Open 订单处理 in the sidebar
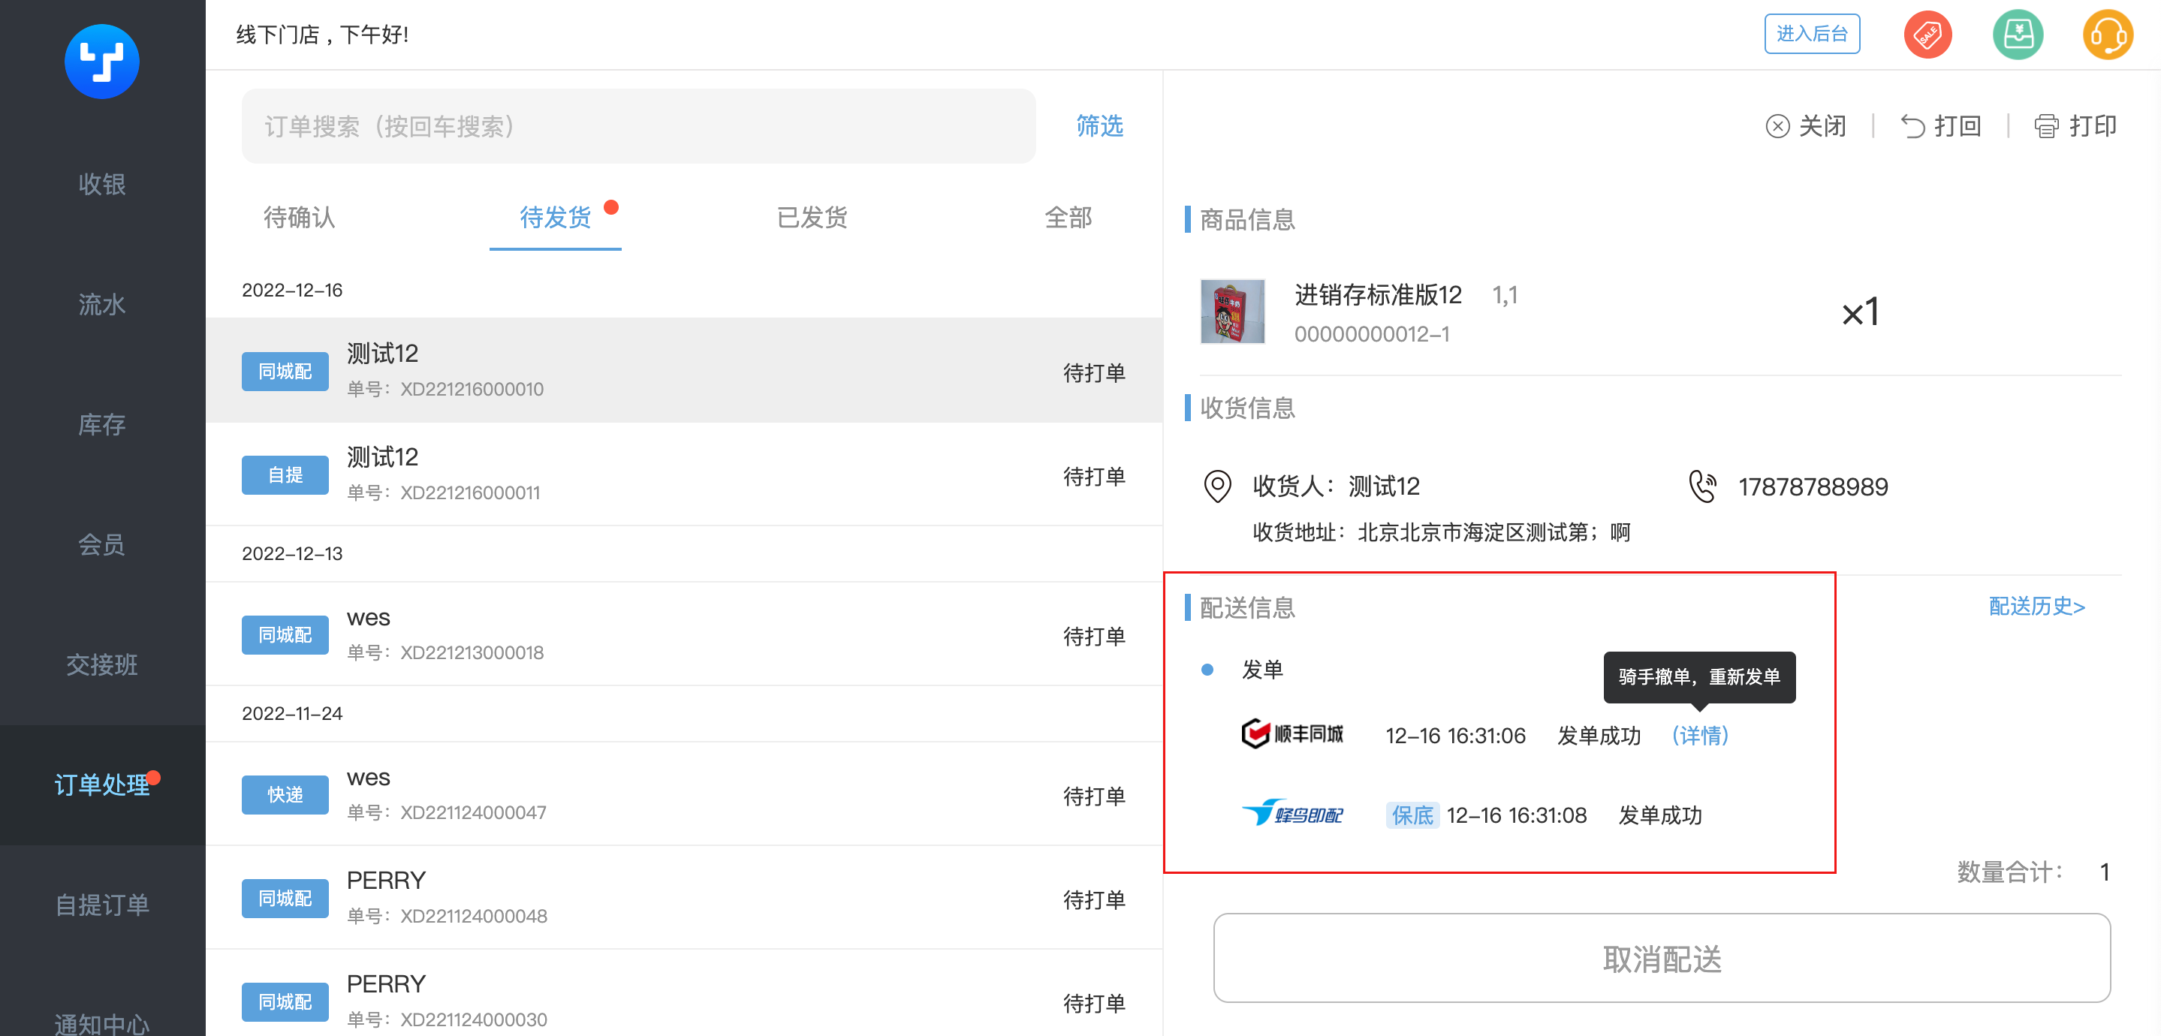 click(102, 785)
